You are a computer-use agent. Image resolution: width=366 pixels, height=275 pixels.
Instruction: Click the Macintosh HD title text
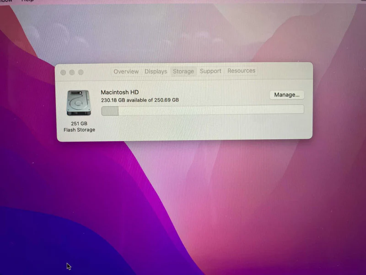[x=120, y=92]
